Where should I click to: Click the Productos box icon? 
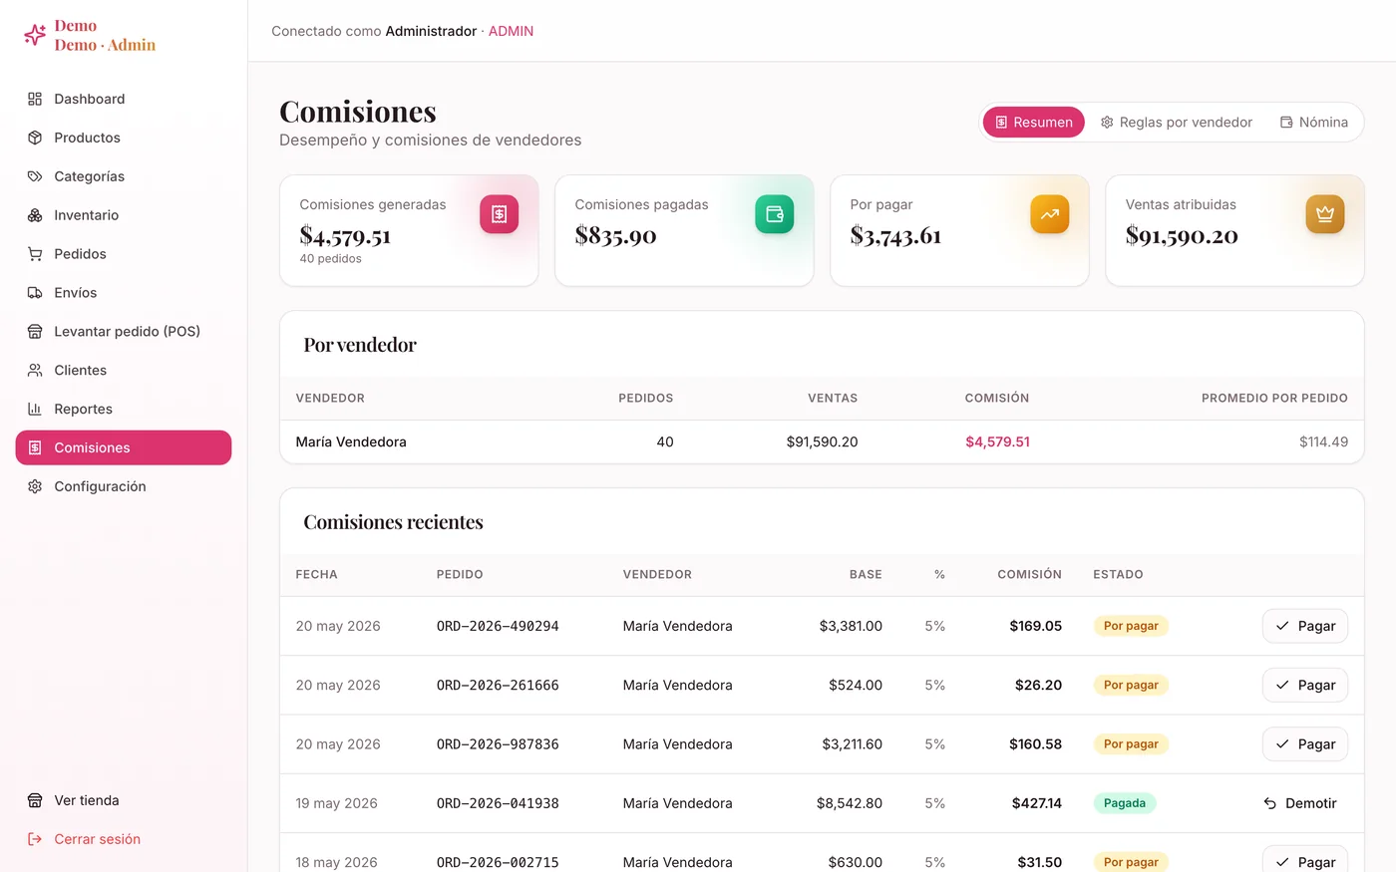pyautogui.click(x=35, y=138)
